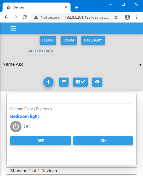Open the FLOOR filter
143x176 pixels.
click(48, 40)
